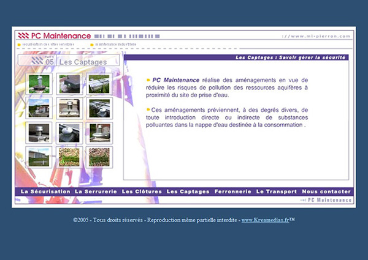
Task: Open second-row middle thumbnail of vent cap
Action: (69, 108)
